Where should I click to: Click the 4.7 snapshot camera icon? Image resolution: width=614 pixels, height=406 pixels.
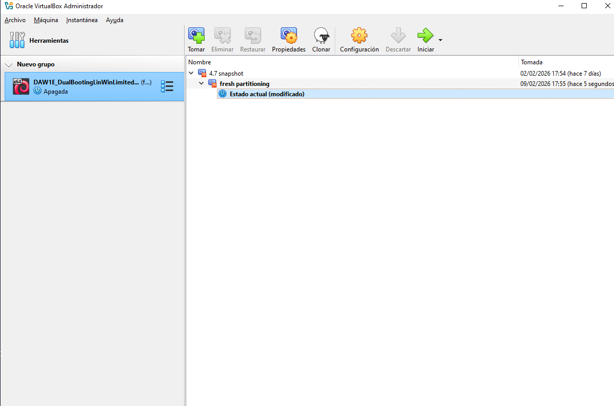coord(202,73)
